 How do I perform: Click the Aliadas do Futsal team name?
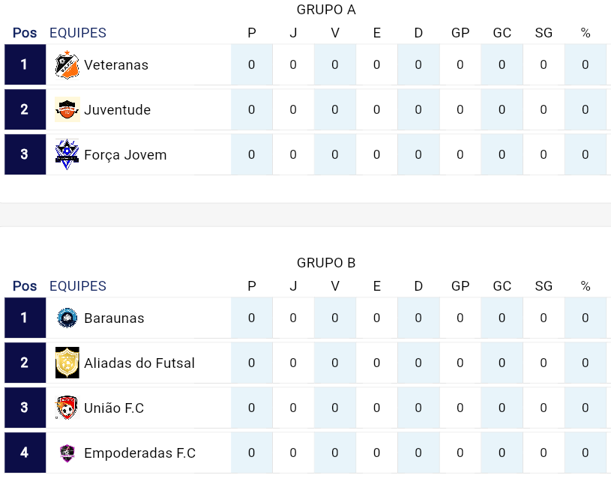coord(139,363)
